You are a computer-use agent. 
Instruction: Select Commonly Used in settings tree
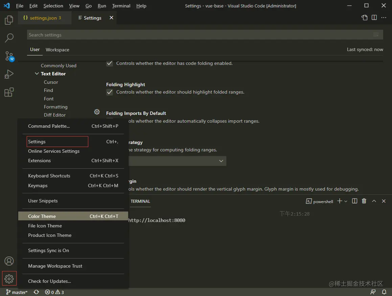59,66
